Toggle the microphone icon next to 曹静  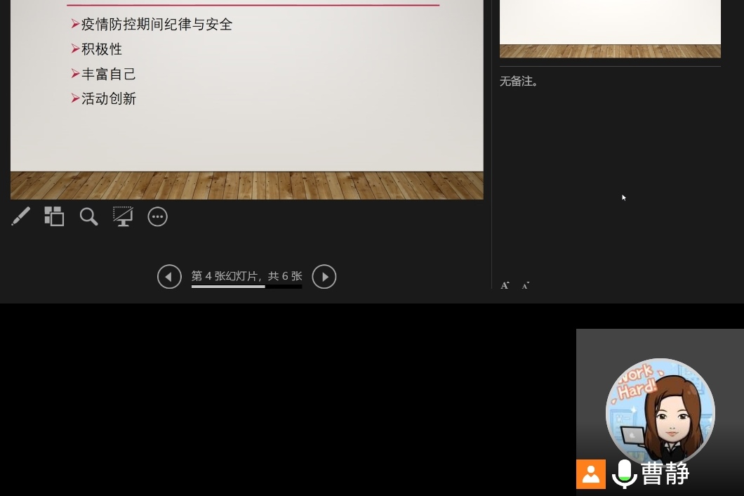pyautogui.click(x=624, y=474)
